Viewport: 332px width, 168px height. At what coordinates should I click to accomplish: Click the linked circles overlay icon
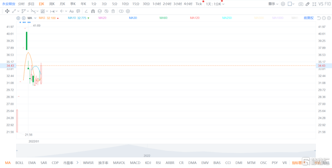(121, 11)
